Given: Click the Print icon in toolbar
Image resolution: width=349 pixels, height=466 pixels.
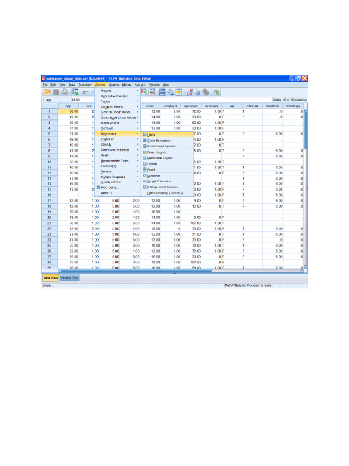Looking at the screenshot, I should tap(65, 92).
